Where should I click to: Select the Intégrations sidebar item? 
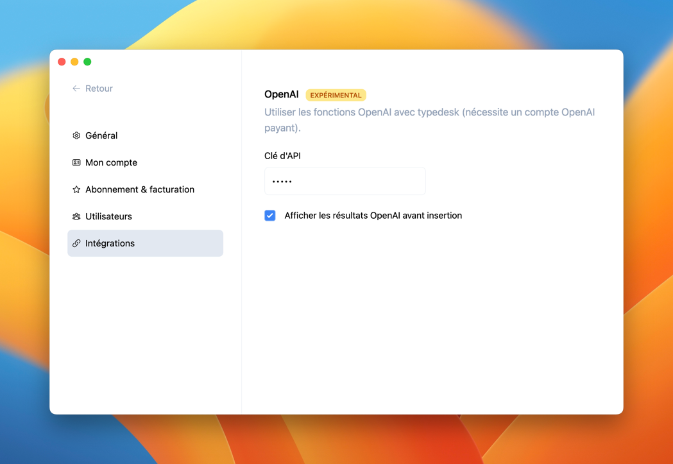(x=145, y=243)
